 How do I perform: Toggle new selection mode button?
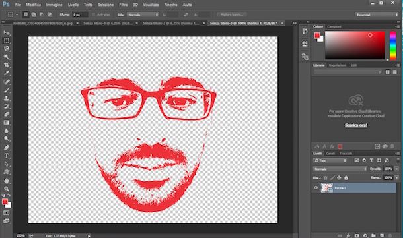pos(26,15)
